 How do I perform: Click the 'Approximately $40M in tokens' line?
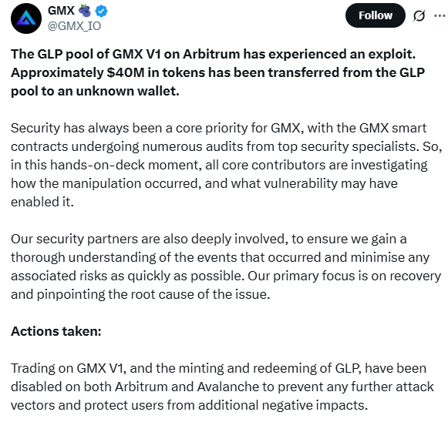(217, 72)
